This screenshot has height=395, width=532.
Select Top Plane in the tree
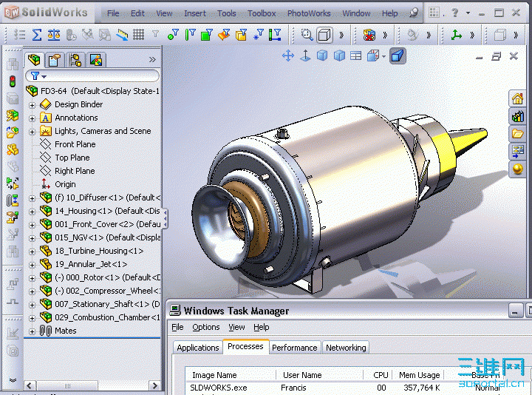(x=72, y=158)
